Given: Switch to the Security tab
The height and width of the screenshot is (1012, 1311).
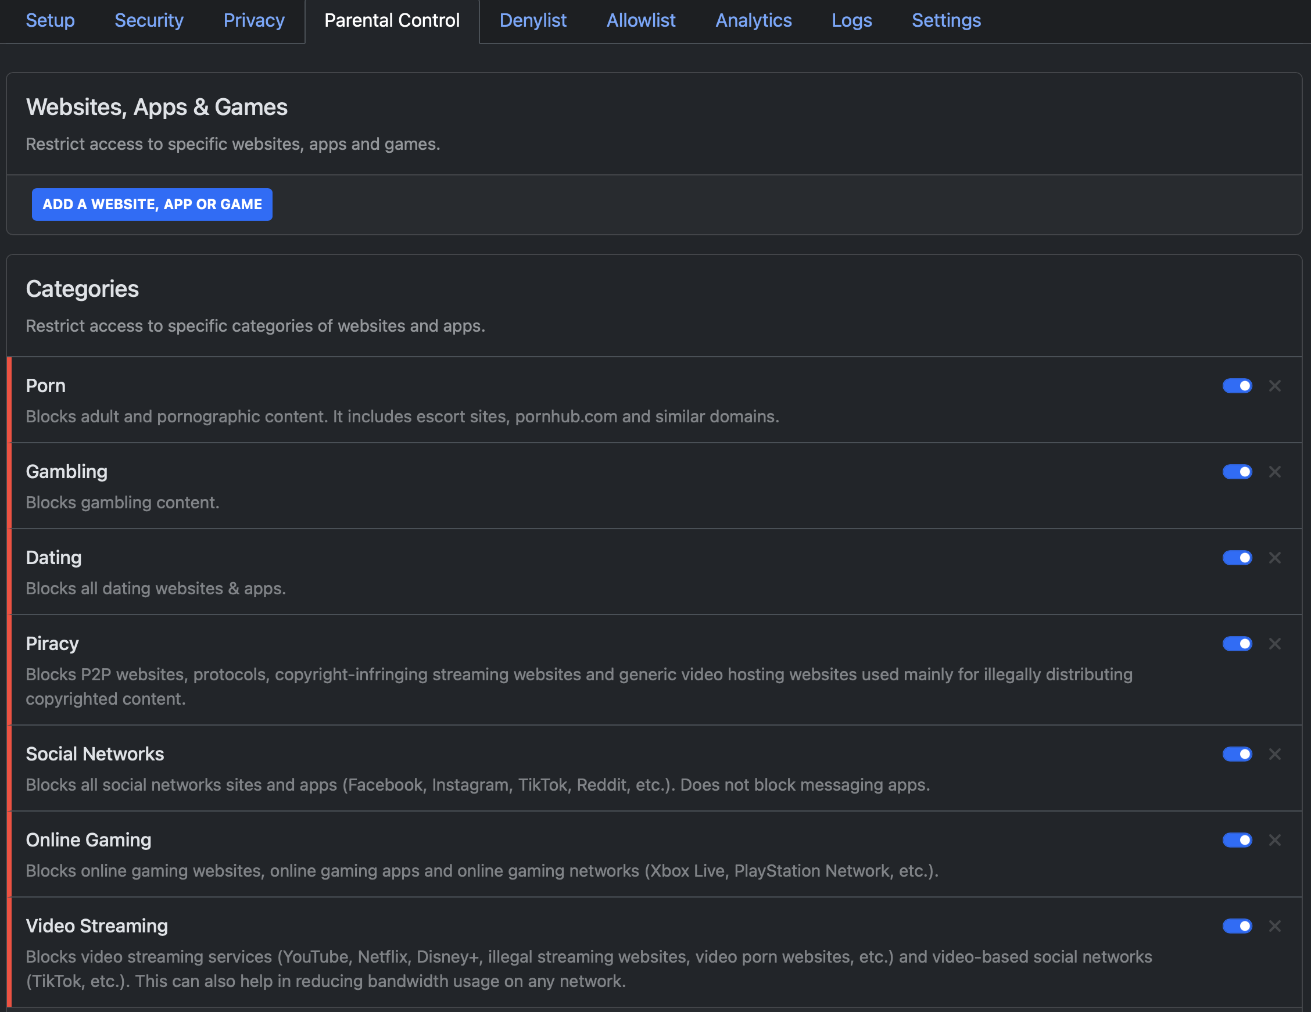Looking at the screenshot, I should [x=149, y=20].
